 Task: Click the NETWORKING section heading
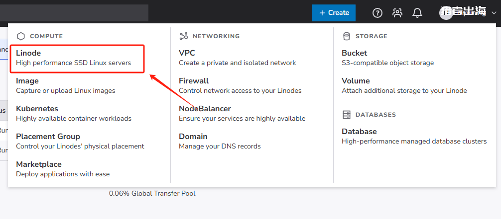pos(216,36)
